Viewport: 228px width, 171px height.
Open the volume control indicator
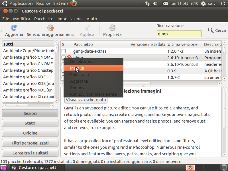click(x=155, y=3)
